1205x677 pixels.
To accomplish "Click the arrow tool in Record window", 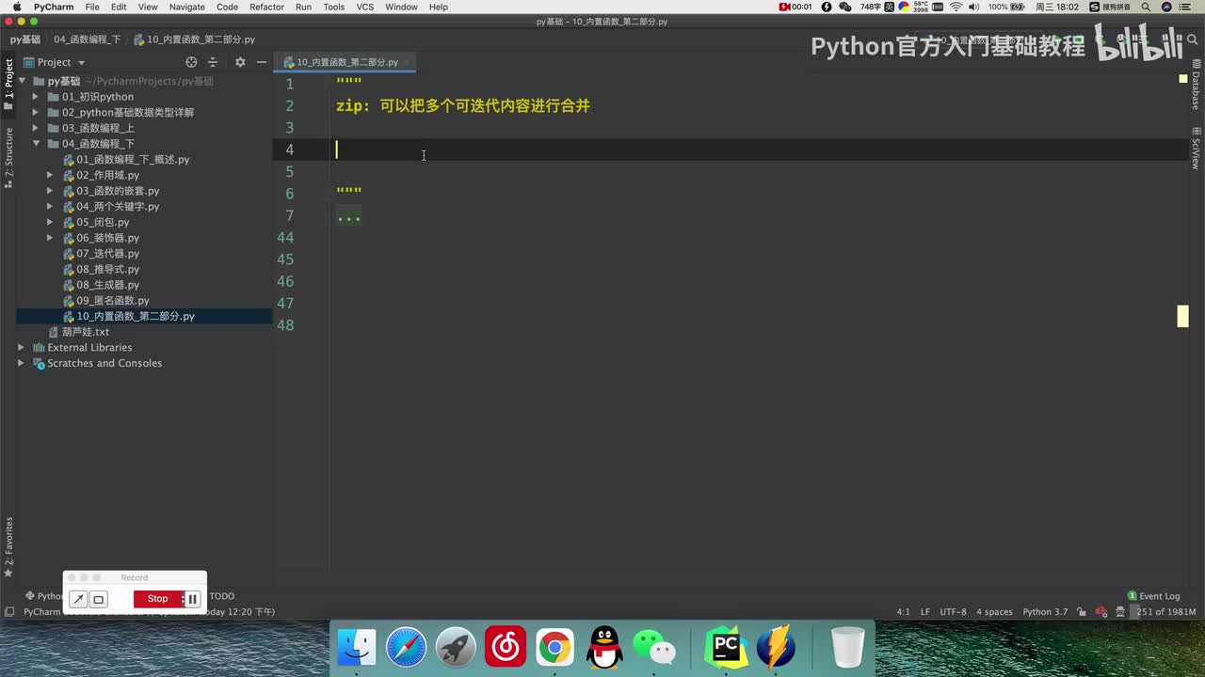I will pos(79,599).
